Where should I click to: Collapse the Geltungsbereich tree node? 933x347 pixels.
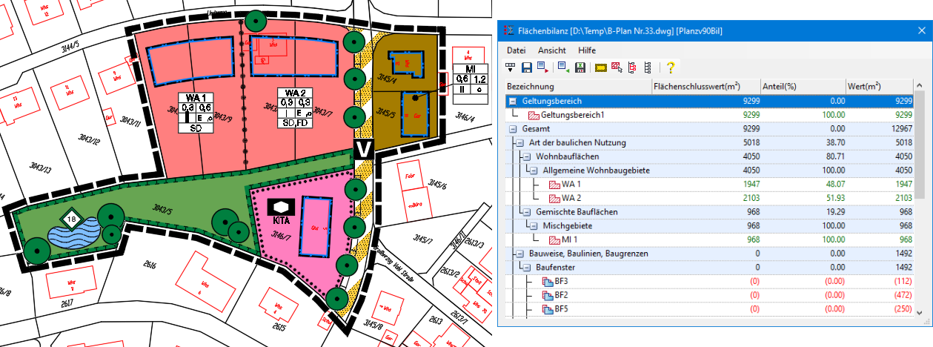click(513, 101)
